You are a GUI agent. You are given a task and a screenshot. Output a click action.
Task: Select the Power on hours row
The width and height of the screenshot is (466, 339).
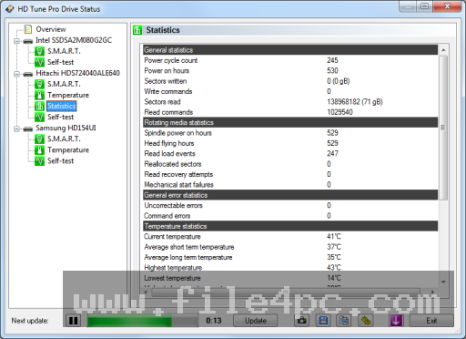tap(290, 71)
